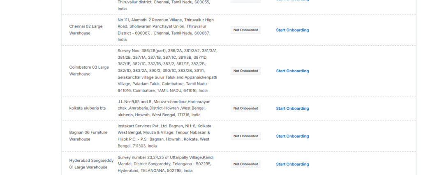Click Not Onboarded badge for Hyderabad Sangareddy
The height and width of the screenshot is (175, 421).
point(245,164)
